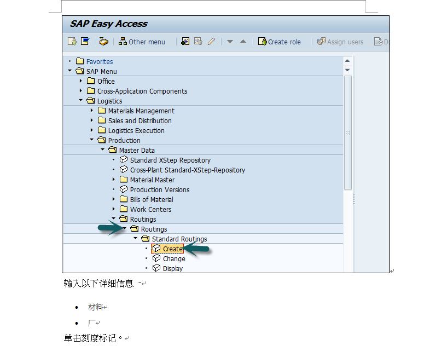Click the Sales and Distribution label

140,121
